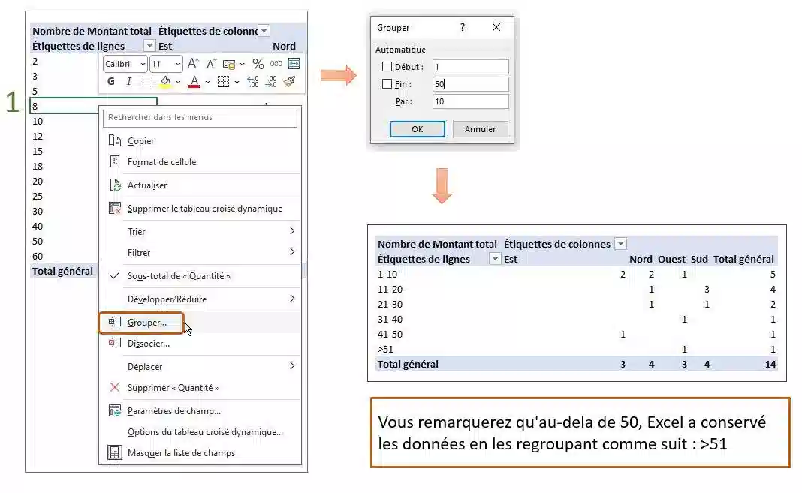Click the merge and center icon
The width and height of the screenshot is (802, 493).
294,63
